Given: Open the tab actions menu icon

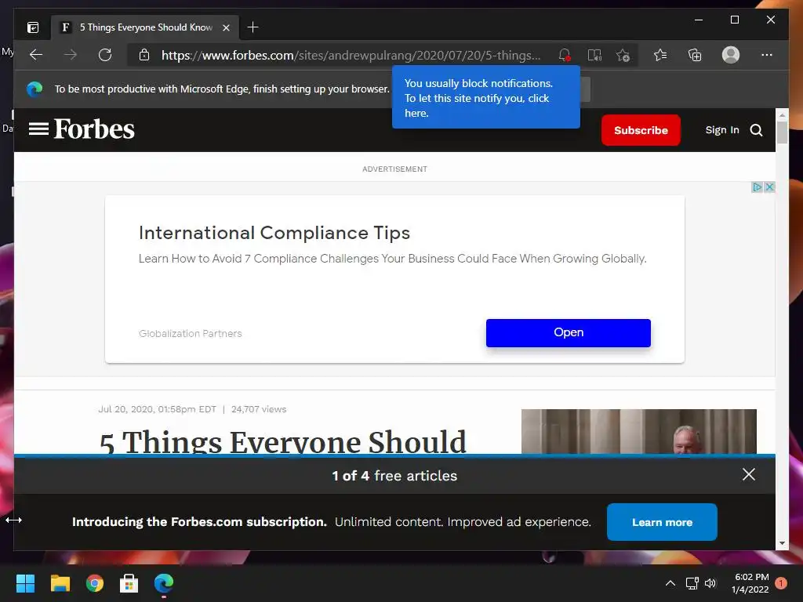Looking at the screenshot, I should pos(33,27).
